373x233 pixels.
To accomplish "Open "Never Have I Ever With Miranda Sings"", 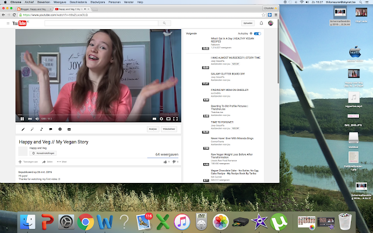I will coord(232,139).
